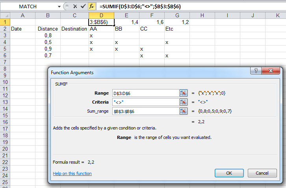This screenshot has width=286, height=188.
Task: Click the dialog Help question mark icon
Action: (x=256, y=72)
